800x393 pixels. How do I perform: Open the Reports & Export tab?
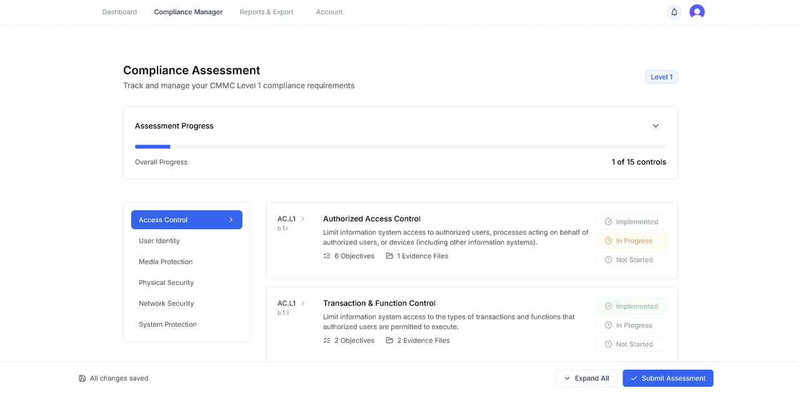(266, 12)
